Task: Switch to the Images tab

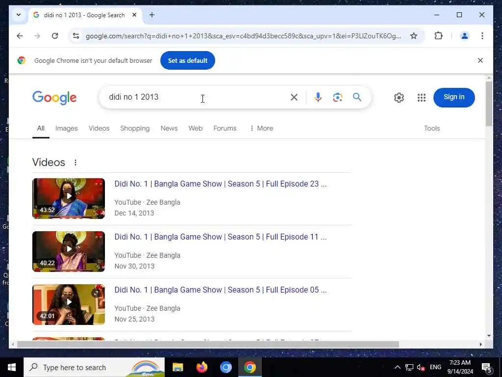Action: [x=67, y=128]
